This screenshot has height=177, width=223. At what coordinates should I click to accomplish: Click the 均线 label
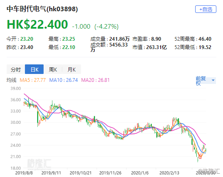point(12,80)
